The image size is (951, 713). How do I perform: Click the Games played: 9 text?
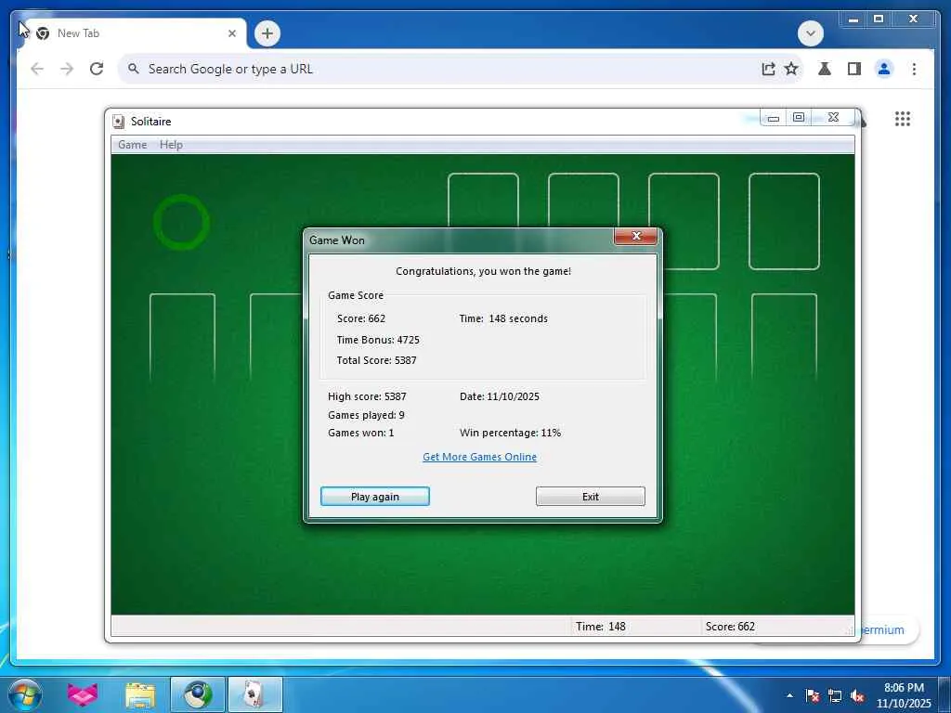tap(366, 415)
